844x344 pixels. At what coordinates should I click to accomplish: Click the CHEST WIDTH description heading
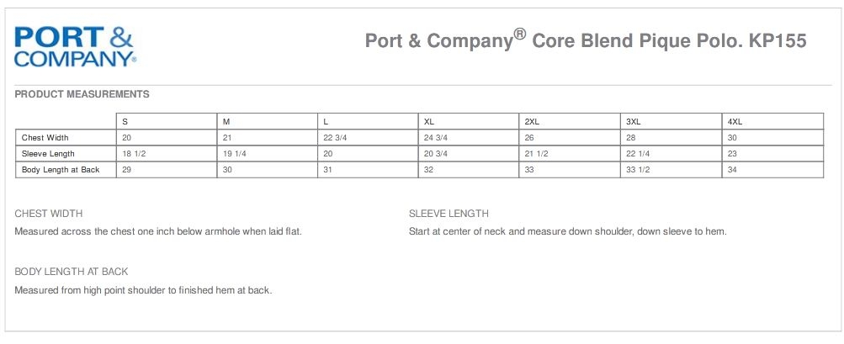(49, 214)
